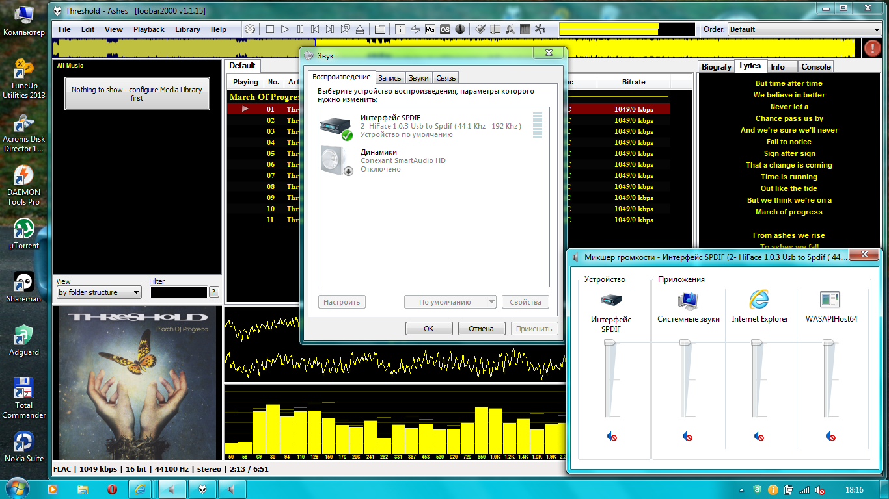
Task: Switch to the Console tab
Action: click(x=816, y=66)
